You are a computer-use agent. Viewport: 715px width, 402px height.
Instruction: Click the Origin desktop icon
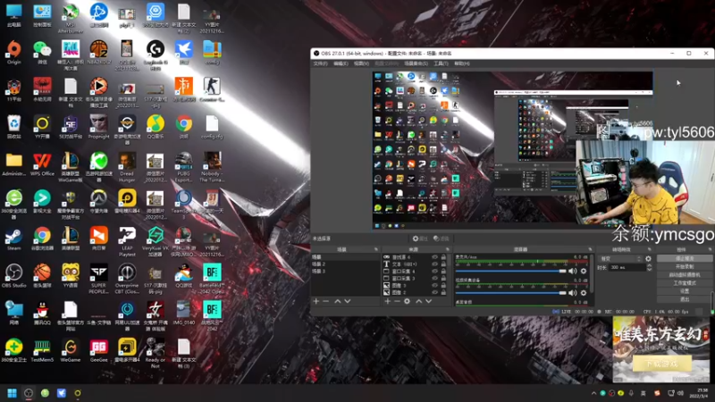click(x=14, y=53)
